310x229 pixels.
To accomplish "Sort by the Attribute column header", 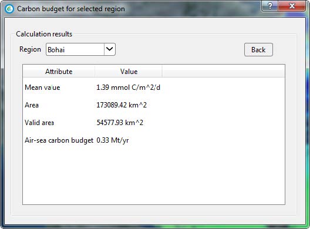I will [x=59, y=71].
